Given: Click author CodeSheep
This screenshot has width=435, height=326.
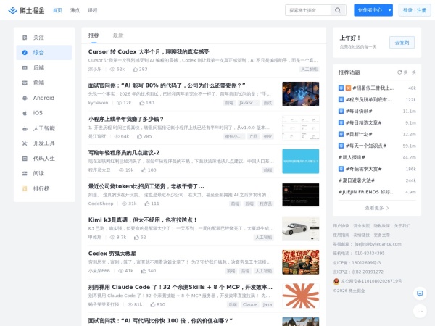Looking at the screenshot, I should click(x=101, y=204).
